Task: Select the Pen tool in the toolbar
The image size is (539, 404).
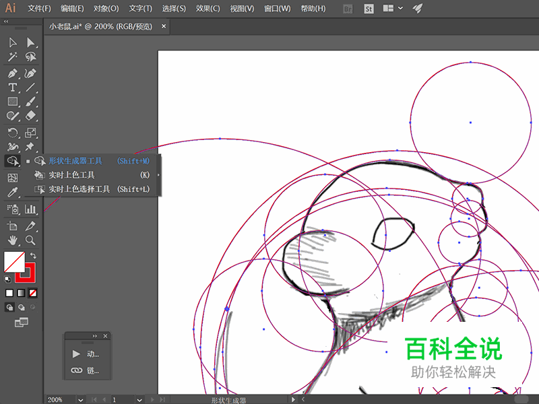Action: click(x=11, y=73)
